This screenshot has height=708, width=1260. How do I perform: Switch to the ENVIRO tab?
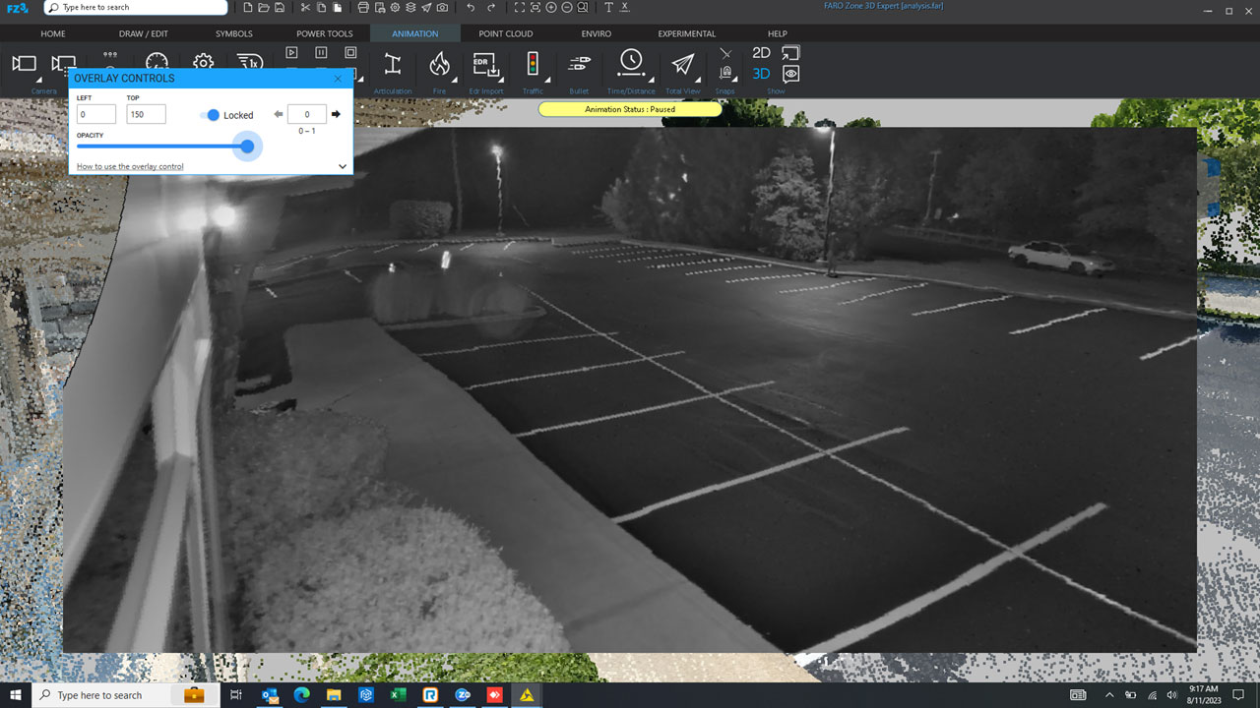click(596, 33)
